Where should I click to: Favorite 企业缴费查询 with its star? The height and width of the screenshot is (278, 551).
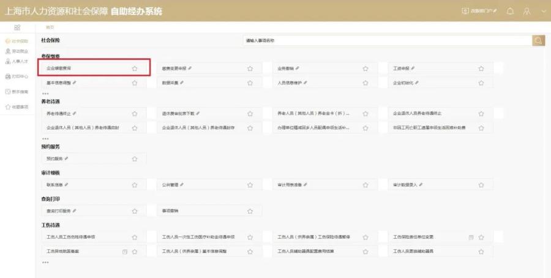coord(135,69)
